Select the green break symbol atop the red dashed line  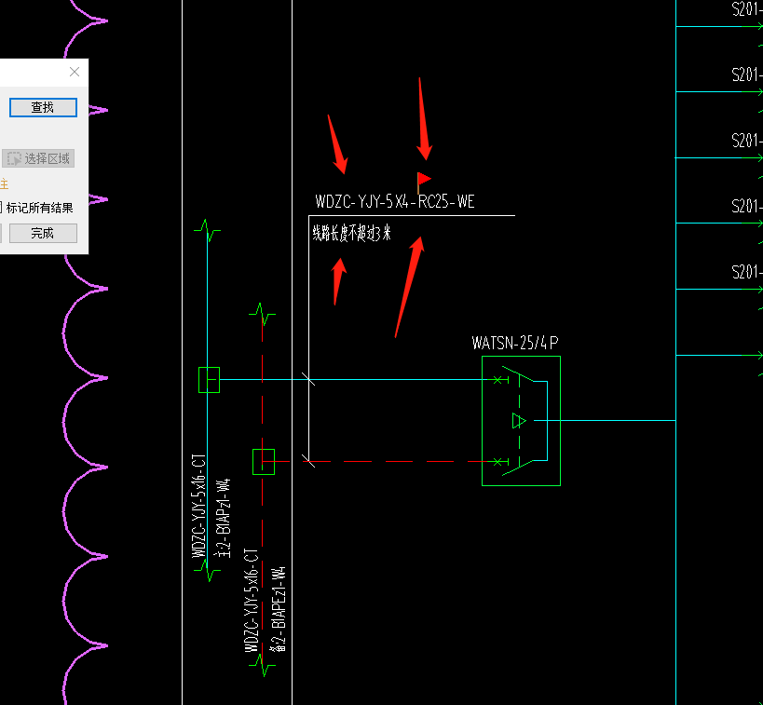coord(263,314)
